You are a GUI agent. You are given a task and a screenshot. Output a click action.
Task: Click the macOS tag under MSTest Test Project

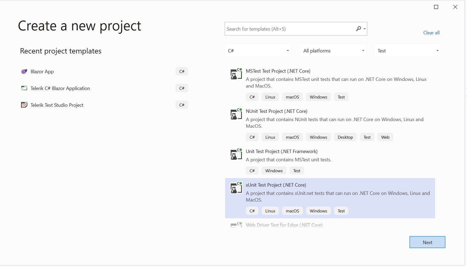292,97
